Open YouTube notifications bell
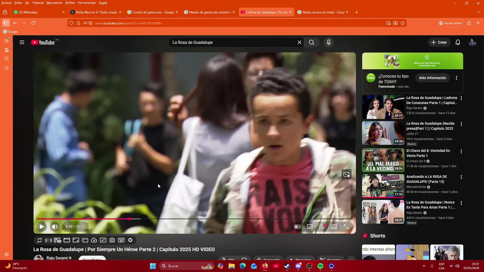The width and height of the screenshot is (484, 272). [x=458, y=42]
